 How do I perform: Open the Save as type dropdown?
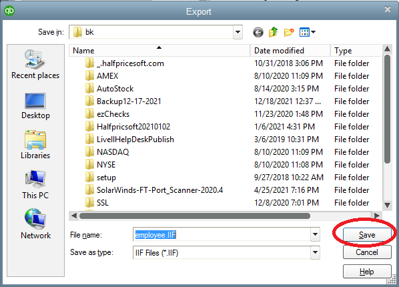pyautogui.click(x=315, y=252)
